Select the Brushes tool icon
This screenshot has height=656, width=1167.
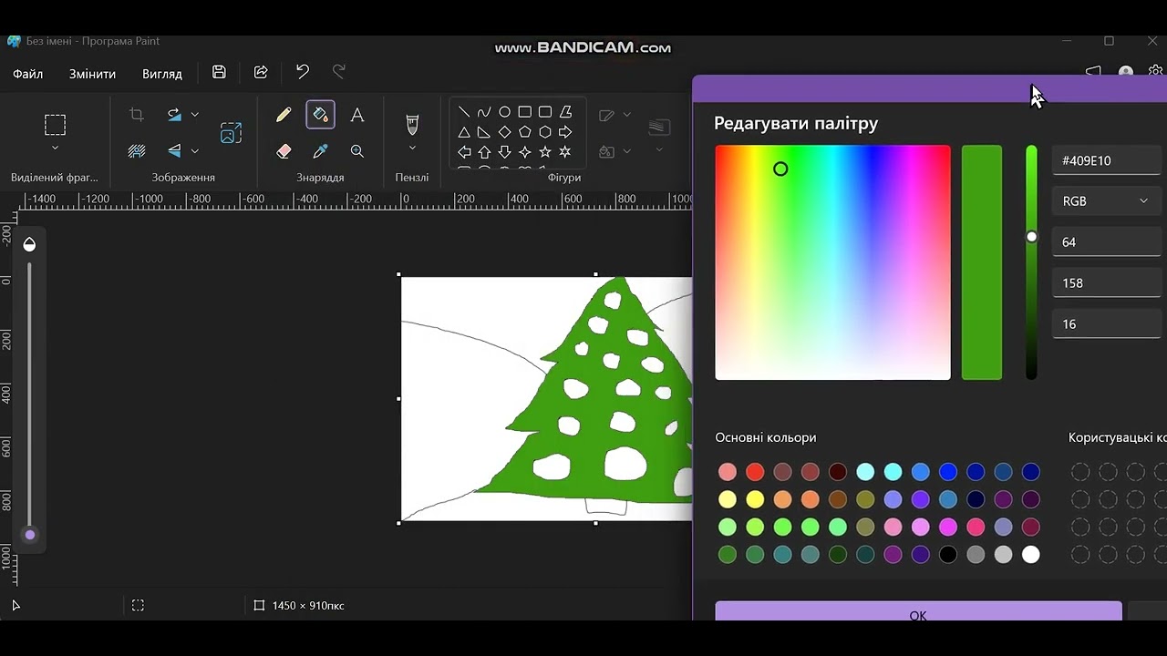tap(412, 124)
